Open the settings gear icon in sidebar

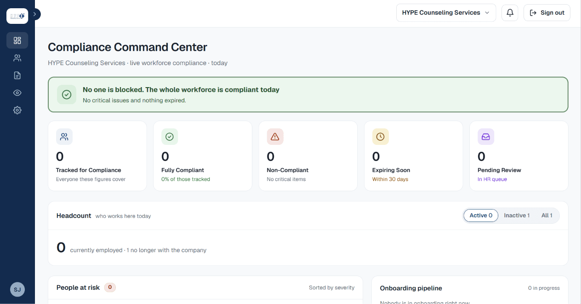coord(17,110)
